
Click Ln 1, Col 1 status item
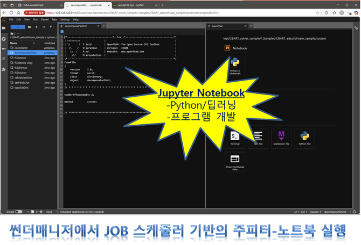pos(301,212)
